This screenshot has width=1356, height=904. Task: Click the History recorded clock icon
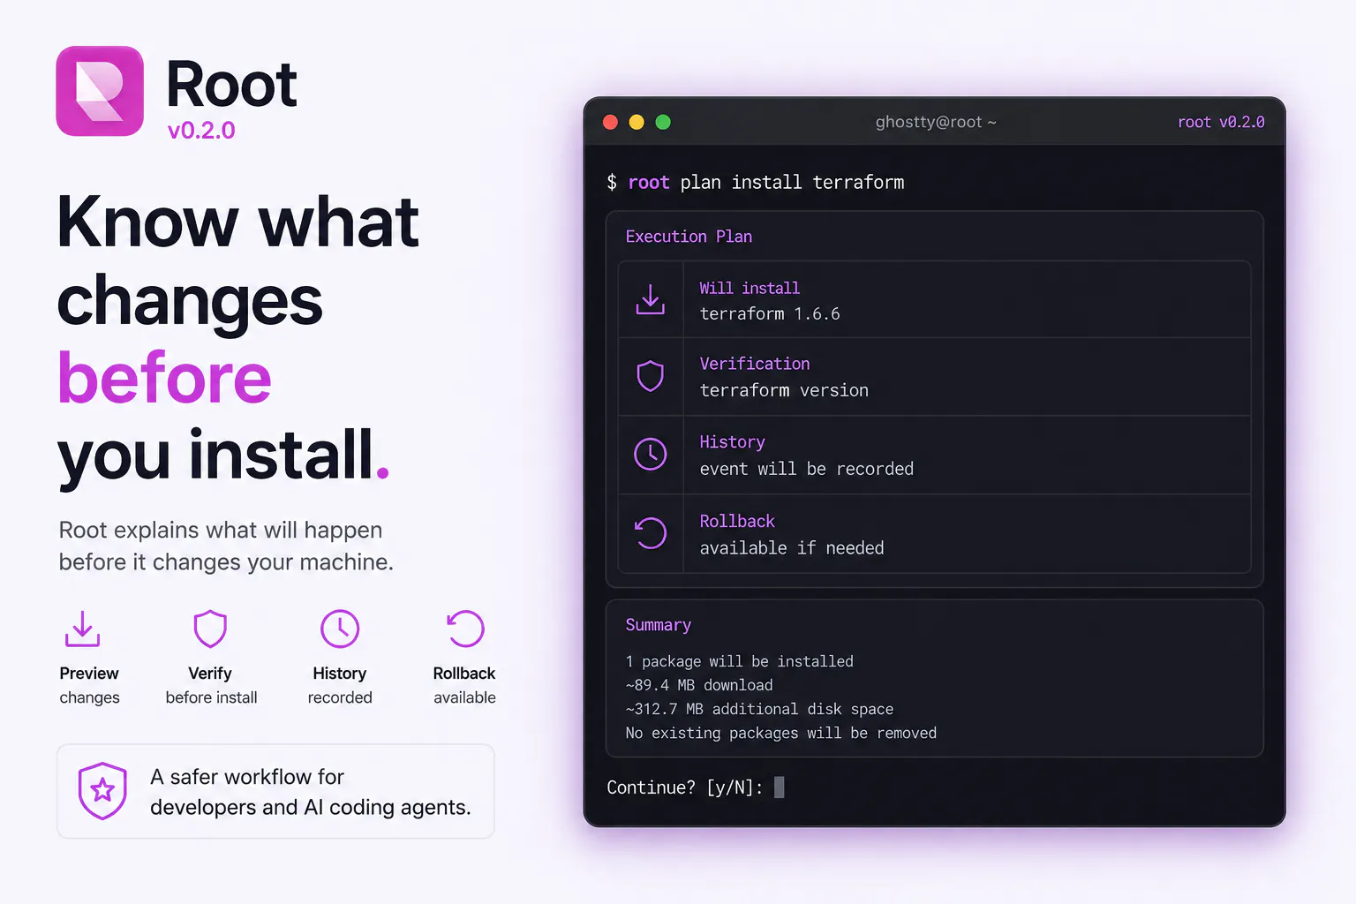[340, 629]
